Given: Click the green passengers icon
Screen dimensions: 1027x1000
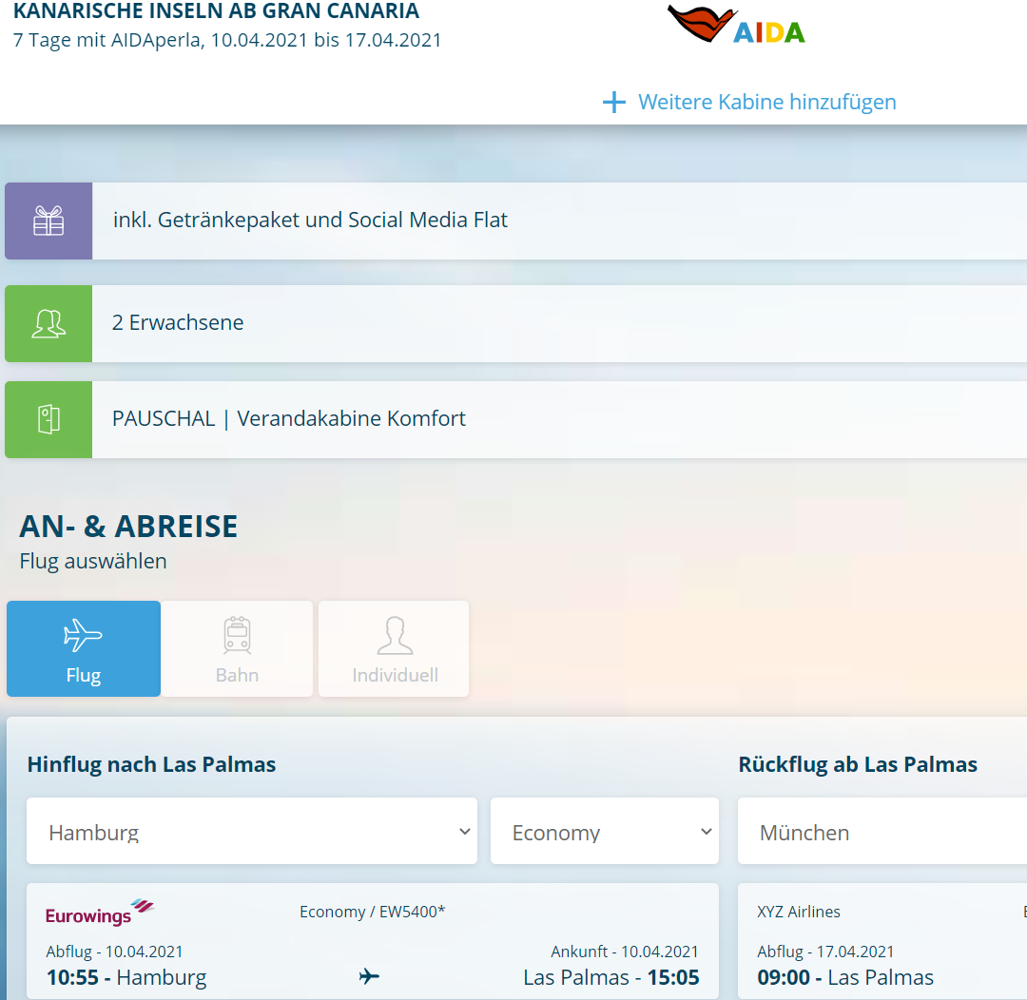Looking at the screenshot, I should coord(48,324).
